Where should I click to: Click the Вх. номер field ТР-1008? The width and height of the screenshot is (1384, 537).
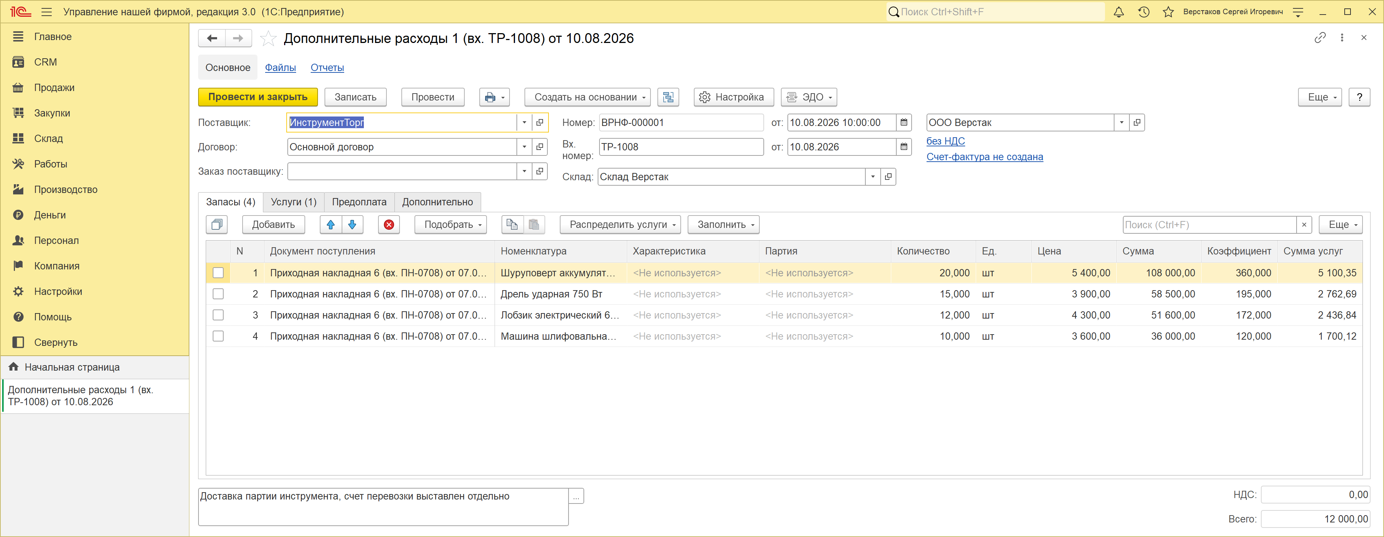click(681, 147)
